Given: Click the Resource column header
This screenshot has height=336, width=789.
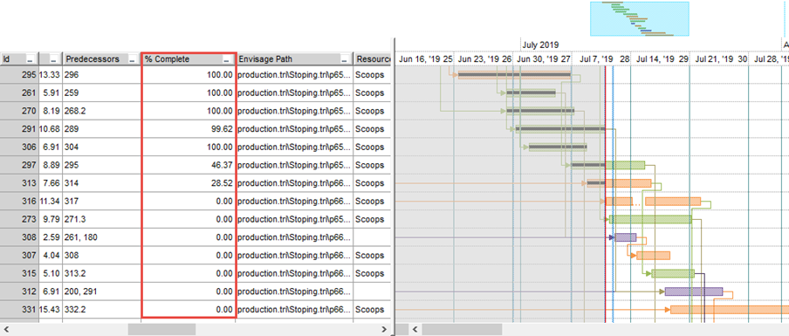Looking at the screenshot, I should [x=373, y=59].
